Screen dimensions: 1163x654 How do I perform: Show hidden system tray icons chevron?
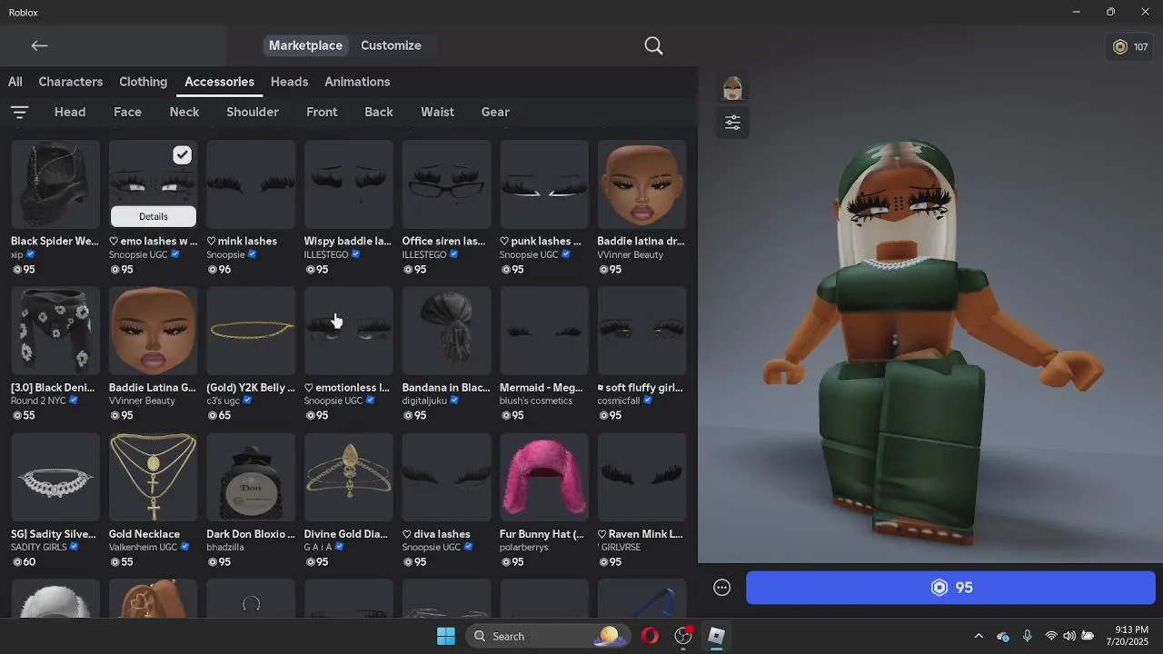click(979, 636)
